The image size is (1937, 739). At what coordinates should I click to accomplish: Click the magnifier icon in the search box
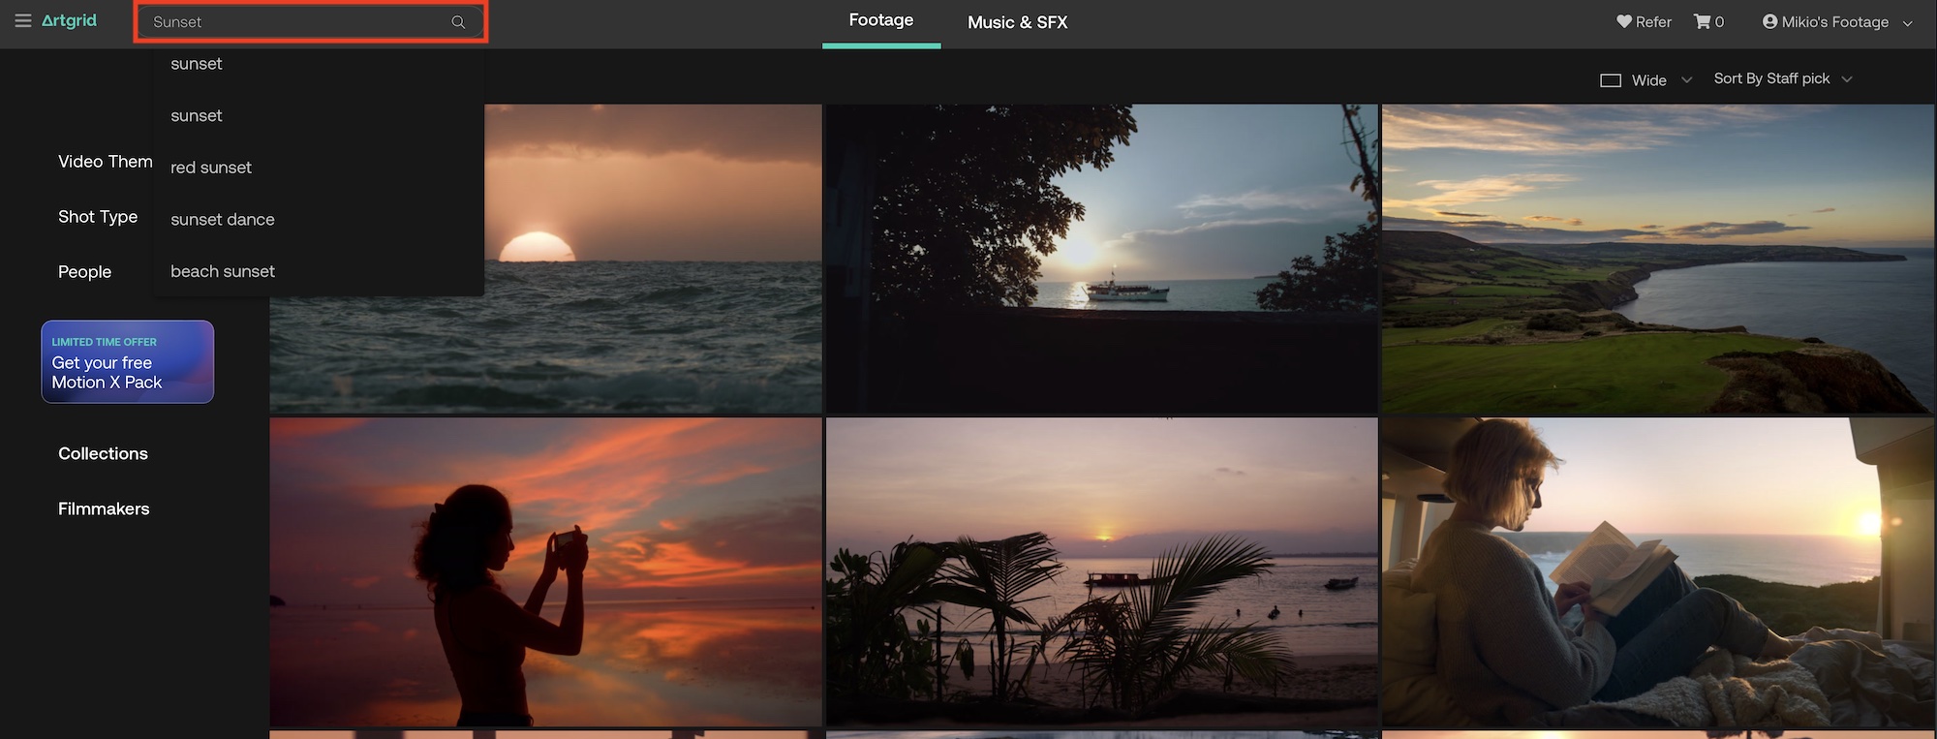point(458,22)
